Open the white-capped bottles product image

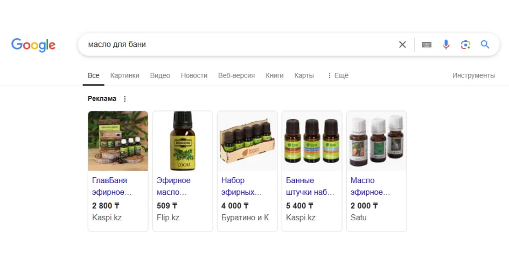[376, 141]
